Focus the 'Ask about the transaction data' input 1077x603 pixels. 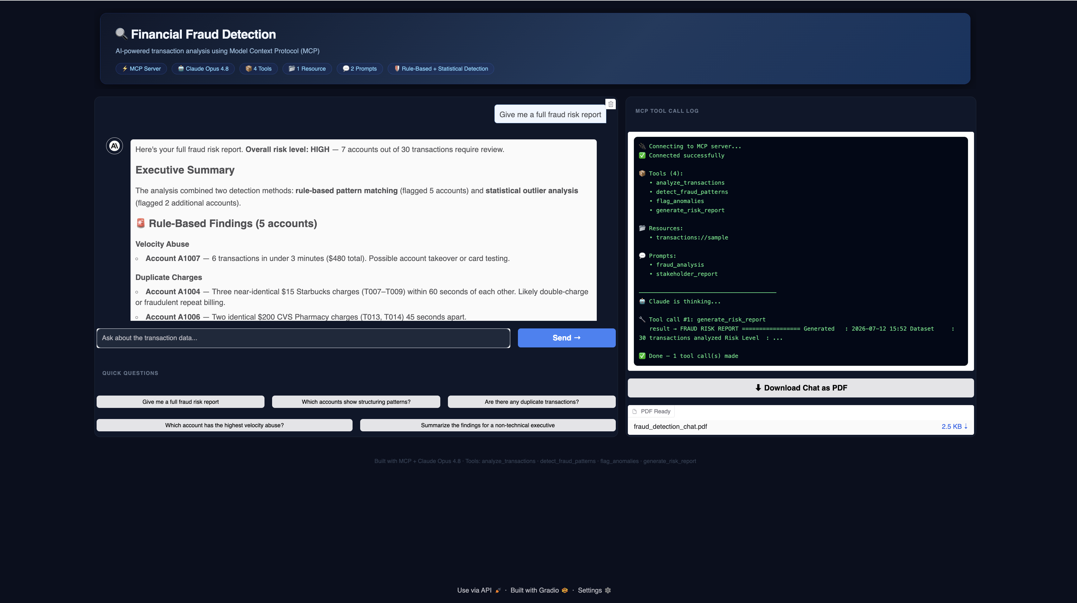[x=303, y=338]
